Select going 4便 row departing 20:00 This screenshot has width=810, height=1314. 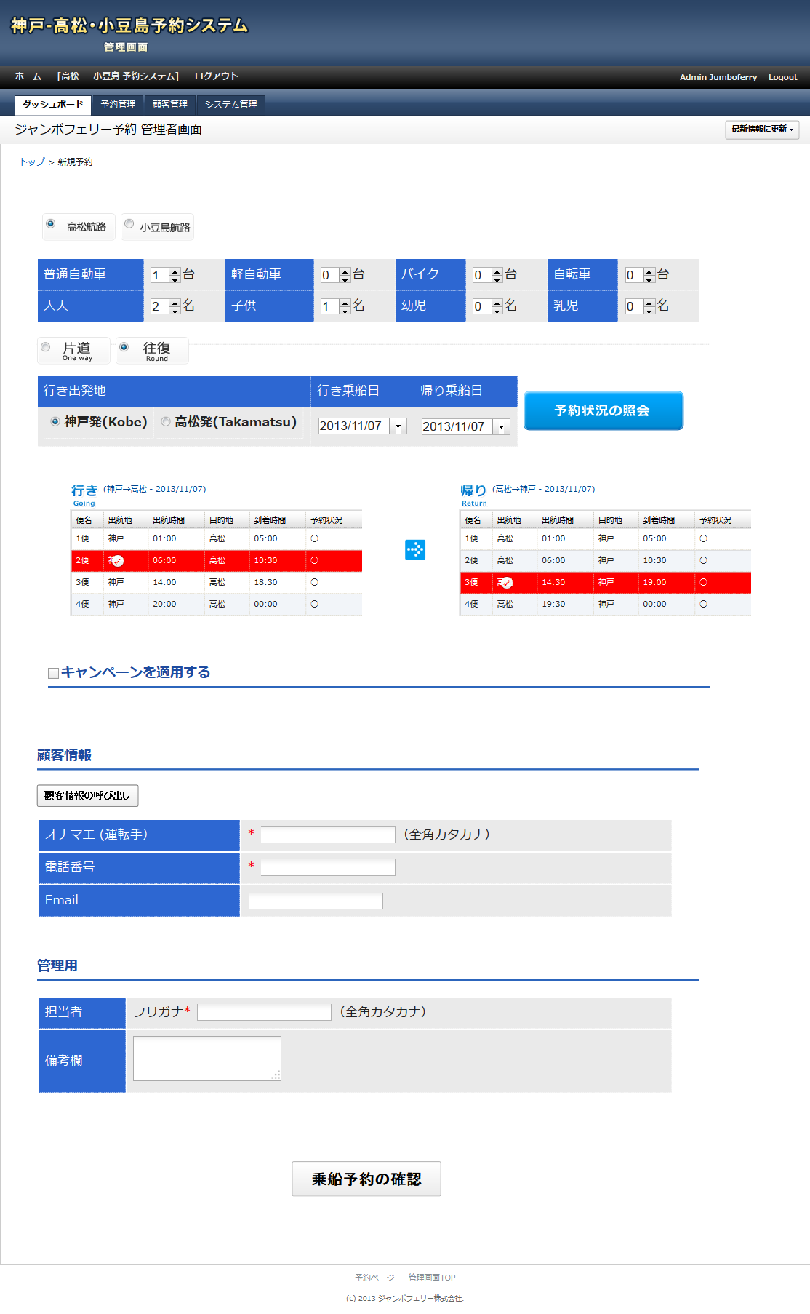coord(217,605)
